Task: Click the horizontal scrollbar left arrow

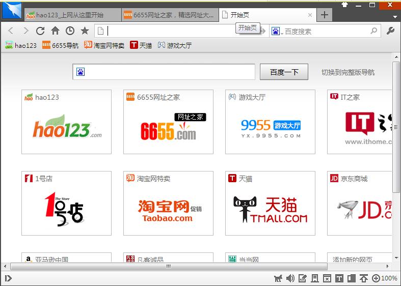Action: (5, 266)
